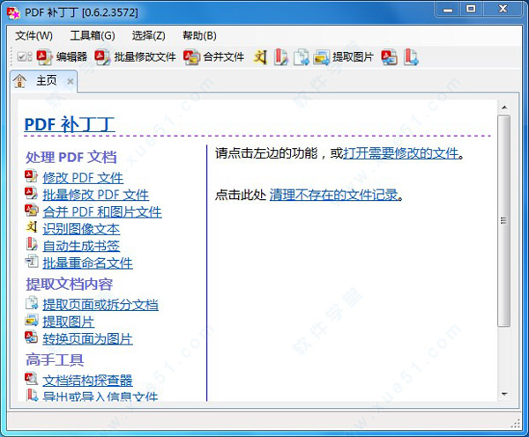Select the 主页 tab
The image size is (529, 437).
46,81
